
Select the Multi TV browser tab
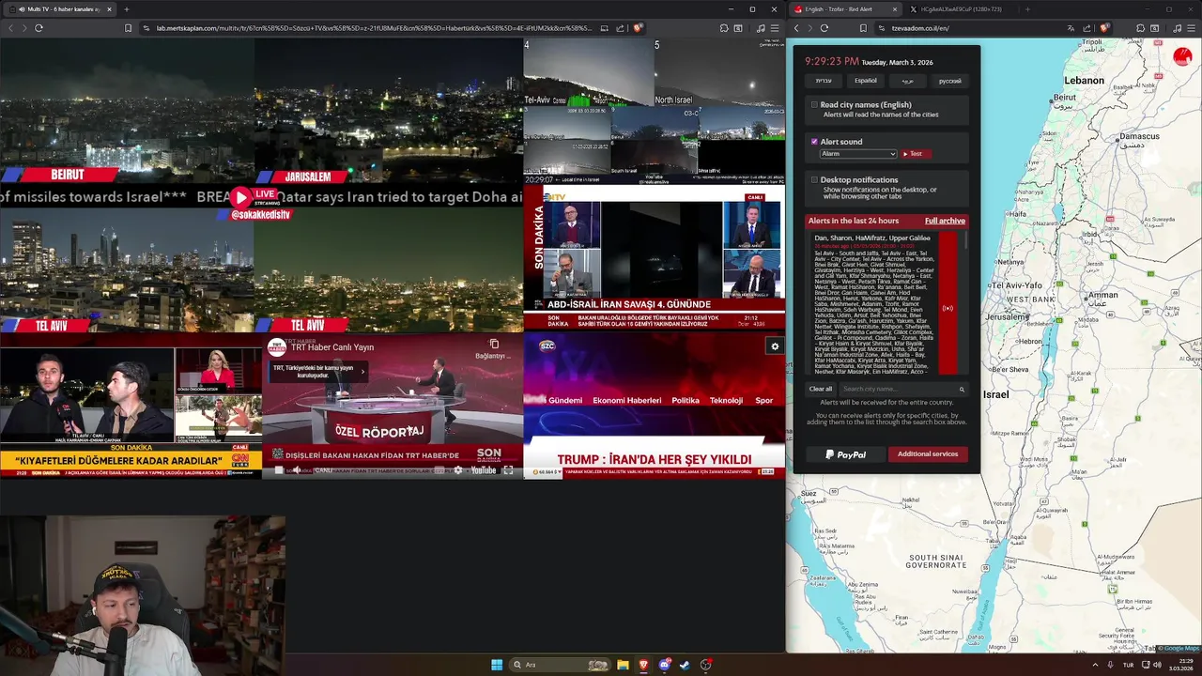(x=60, y=9)
